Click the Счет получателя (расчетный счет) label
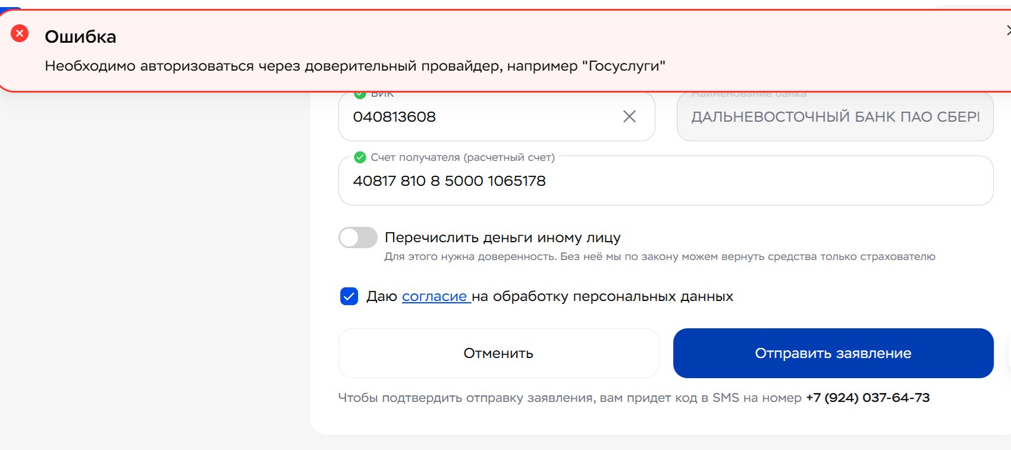The image size is (1011, 450). click(x=462, y=157)
